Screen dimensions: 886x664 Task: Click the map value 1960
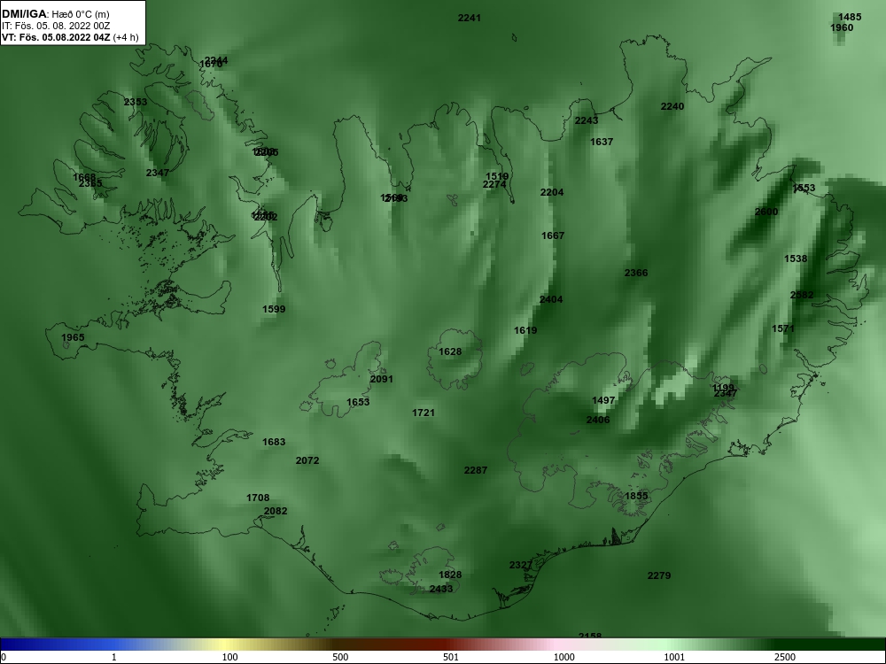pyautogui.click(x=842, y=27)
